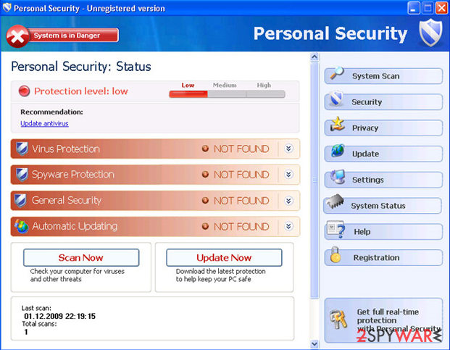The height and width of the screenshot is (350, 450).
Task: Click the Recommendation: label
Action: tap(51, 112)
